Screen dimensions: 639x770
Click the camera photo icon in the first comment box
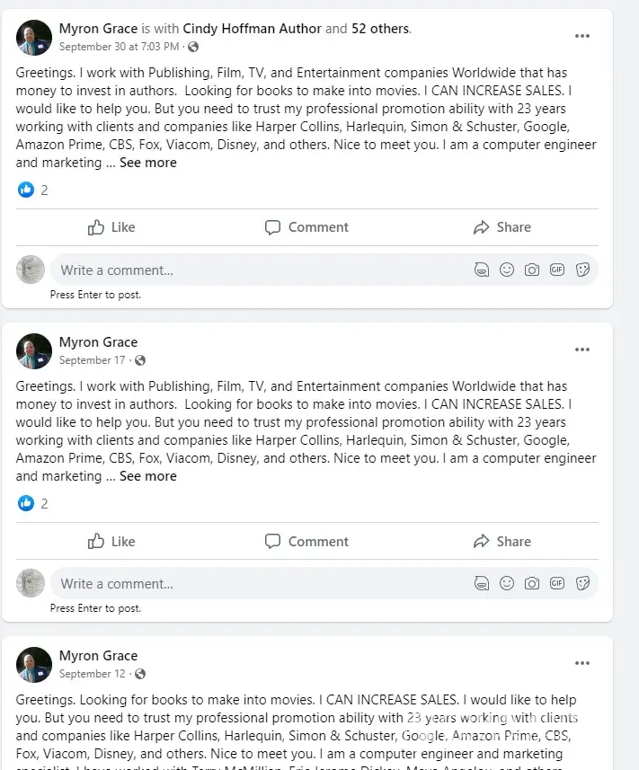532,270
